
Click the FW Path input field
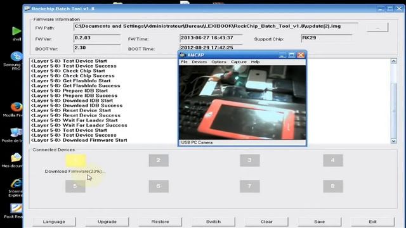point(216,27)
